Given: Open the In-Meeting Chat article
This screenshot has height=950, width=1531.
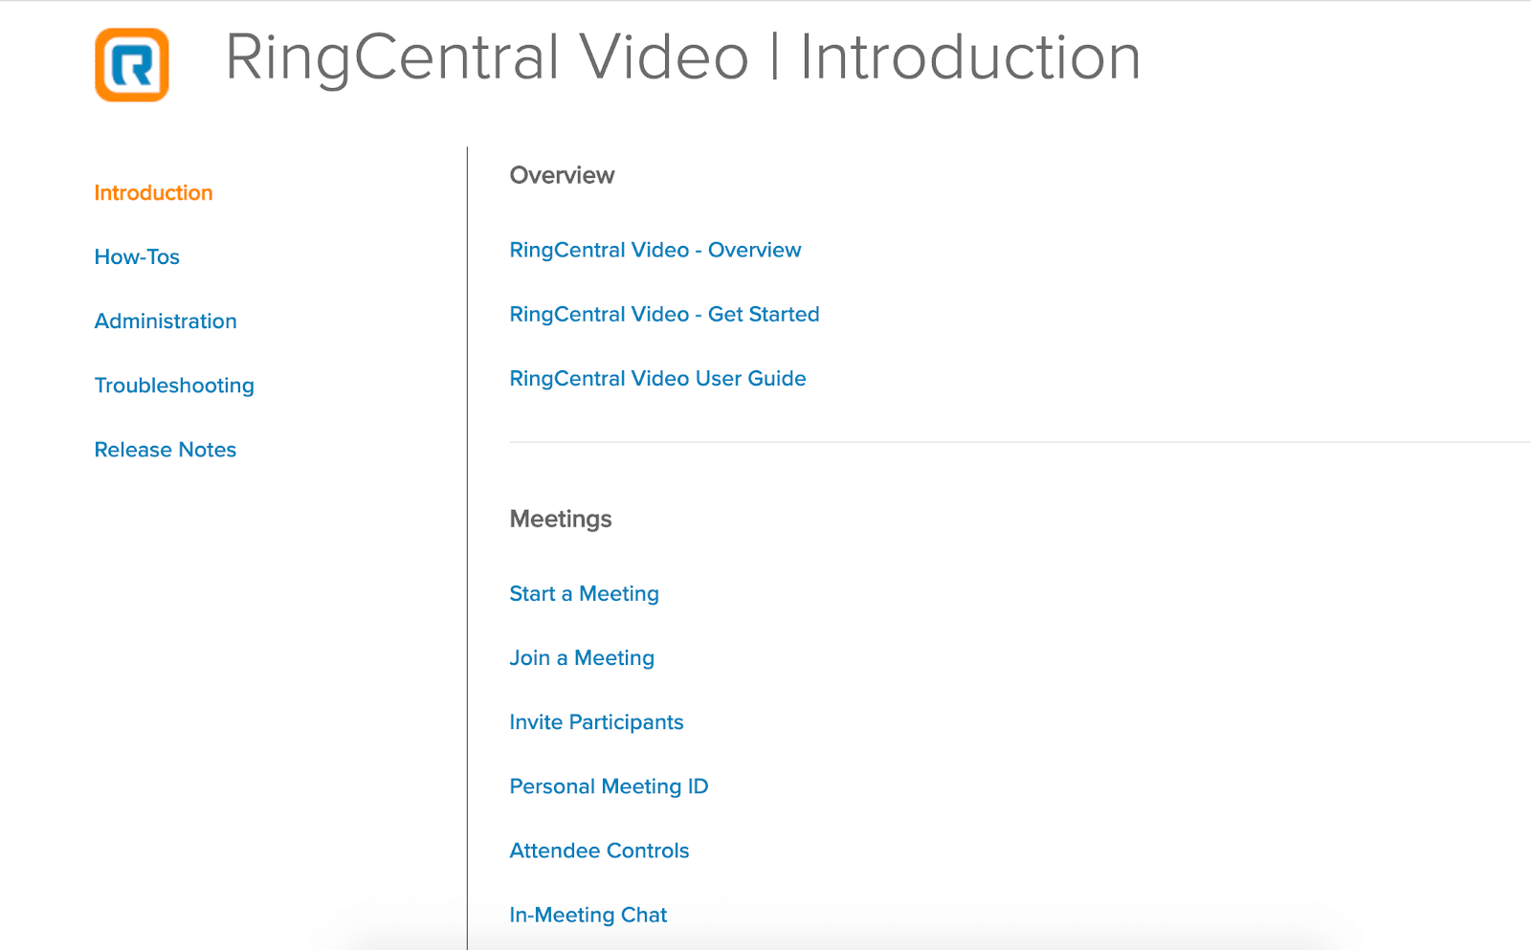Looking at the screenshot, I should pos(588,915).
